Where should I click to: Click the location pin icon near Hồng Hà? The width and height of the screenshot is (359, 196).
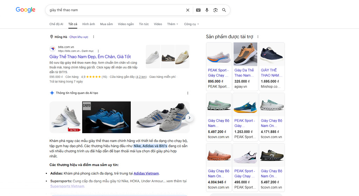[x=52, y=36]
